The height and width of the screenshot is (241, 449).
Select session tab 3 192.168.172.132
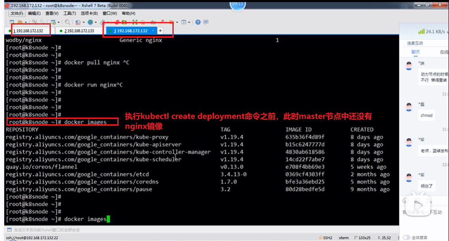pyautogui.click(x=132, y=31)
